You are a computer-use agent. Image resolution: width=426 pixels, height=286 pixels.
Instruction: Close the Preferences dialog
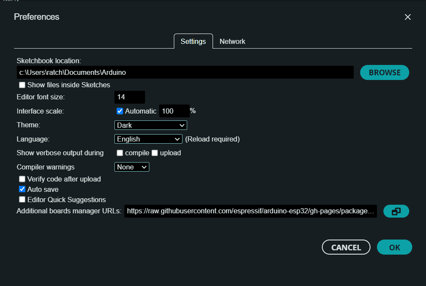pyautogui.click(x=407, y=17)
